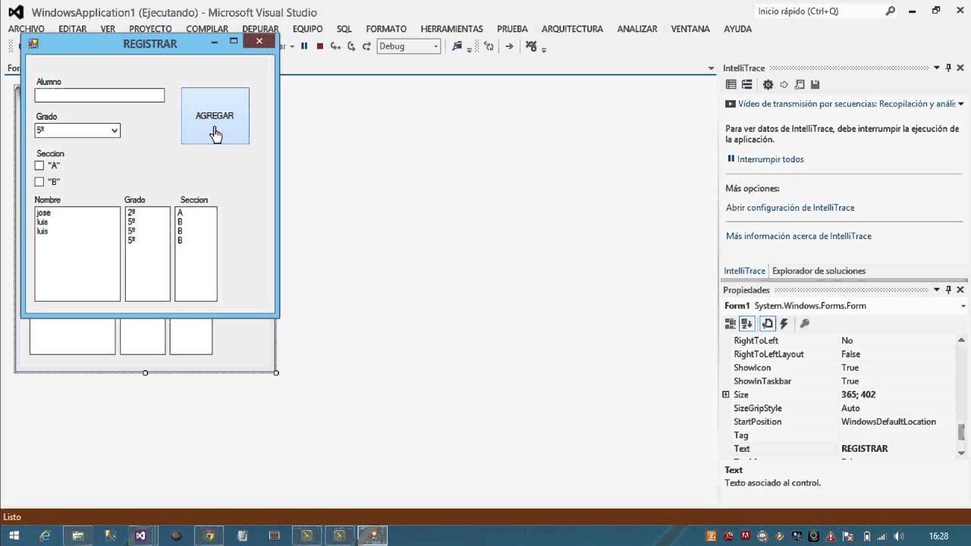Click the Visual Studio logo in title bar
Image resolution: width=971 pixels, height=546 pixels.
coord(15,12)
